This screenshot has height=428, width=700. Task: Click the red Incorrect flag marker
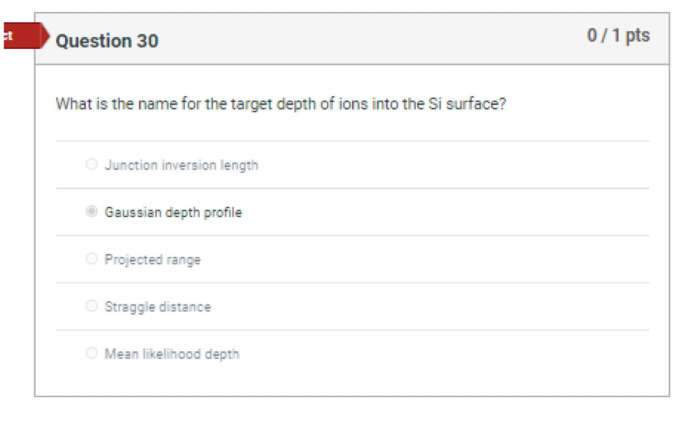tap(23, 36)
